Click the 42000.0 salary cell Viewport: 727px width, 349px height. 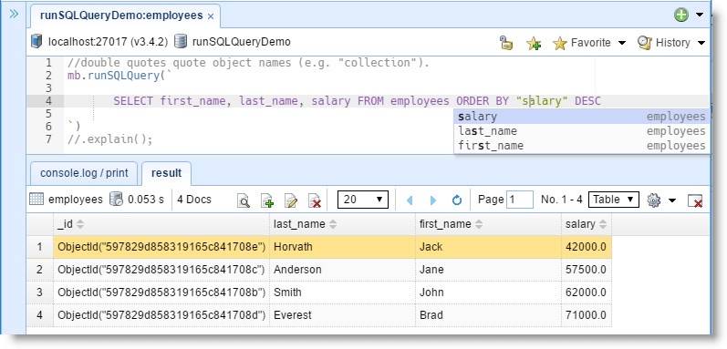(x=587, y=247)
